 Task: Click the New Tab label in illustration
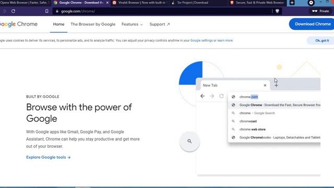(210, 85)
